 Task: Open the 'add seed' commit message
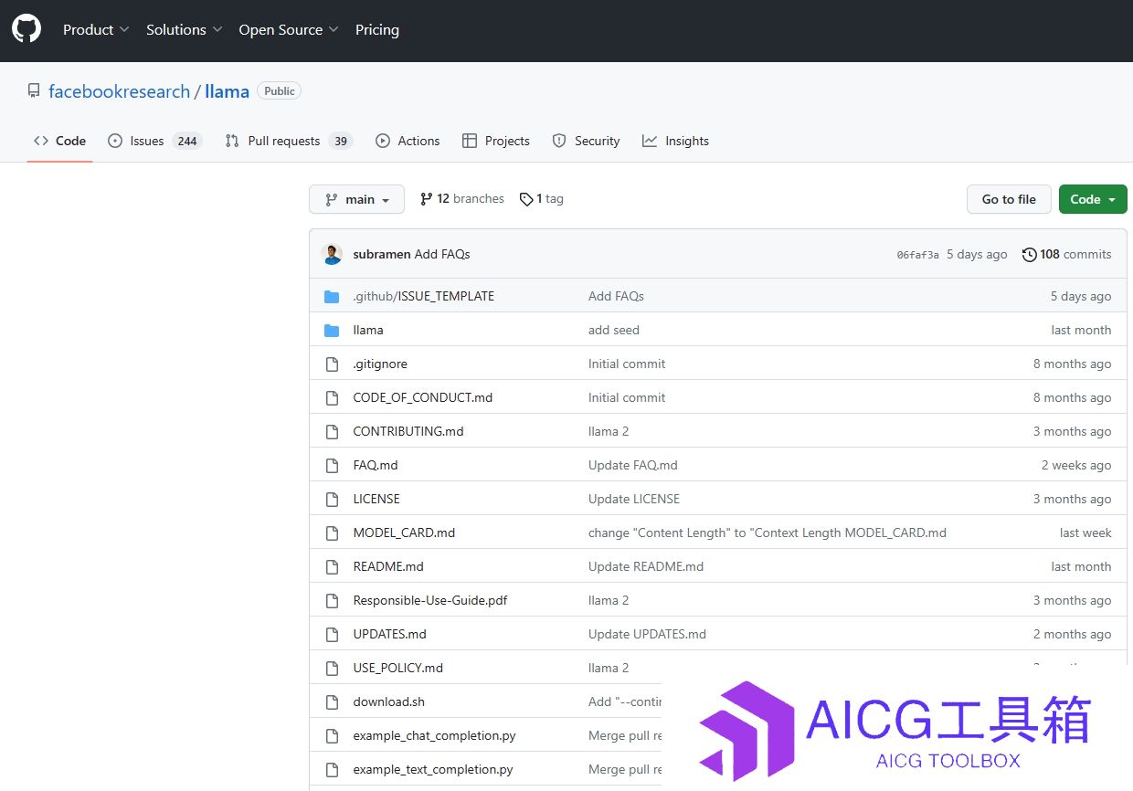pos(614,331)
